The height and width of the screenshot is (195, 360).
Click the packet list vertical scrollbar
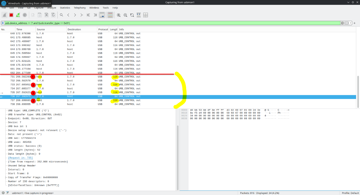pyautogui.click(x=358, y=91)
